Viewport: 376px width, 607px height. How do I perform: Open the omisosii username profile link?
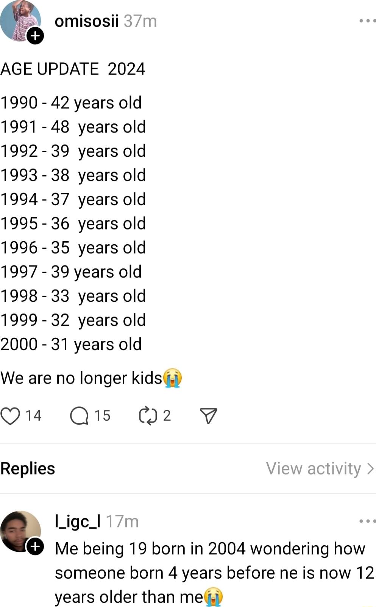(x=87, y=21)
